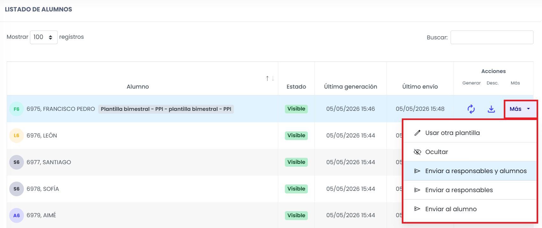Click León's generation date 05/05/2026 15:44
The height and width of the screenshot is (228, 542).
(x=350, y=136)
